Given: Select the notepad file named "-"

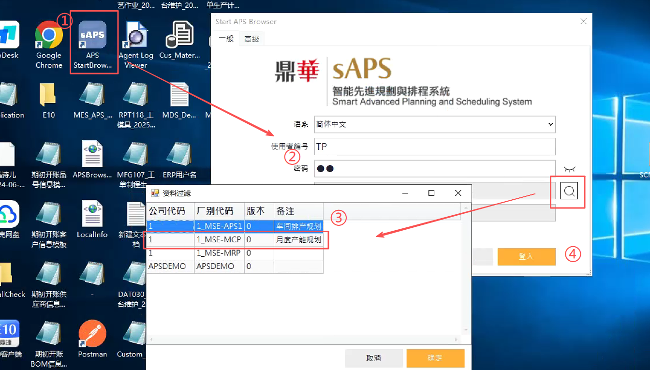Looking at the screenshot, I should (x=92, y=280).
